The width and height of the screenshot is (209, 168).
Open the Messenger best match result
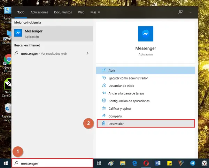52,34
